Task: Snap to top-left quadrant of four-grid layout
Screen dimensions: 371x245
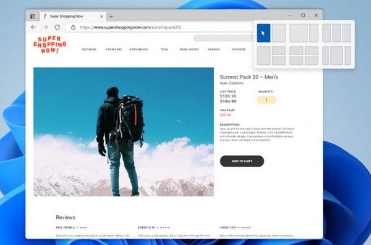Action: [x=296, y=51]
